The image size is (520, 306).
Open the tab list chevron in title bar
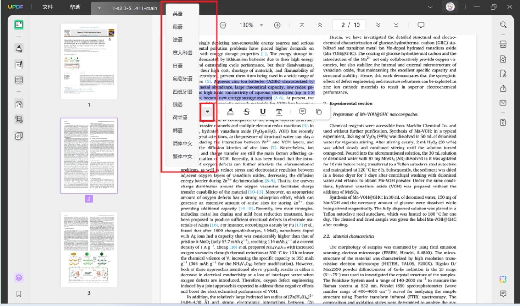430,7
